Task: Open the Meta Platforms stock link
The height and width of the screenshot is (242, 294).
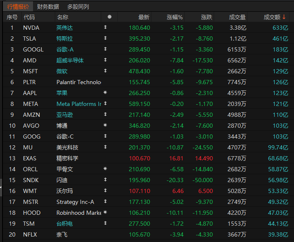Action: (79, 104)
